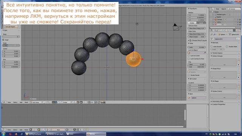Enable the Lock to Cursor checkbox
The image size is (242, 136).
pos(189,56)
